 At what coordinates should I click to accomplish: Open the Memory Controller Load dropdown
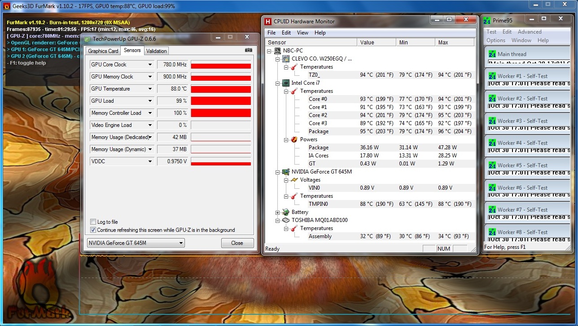pos(150,113)
